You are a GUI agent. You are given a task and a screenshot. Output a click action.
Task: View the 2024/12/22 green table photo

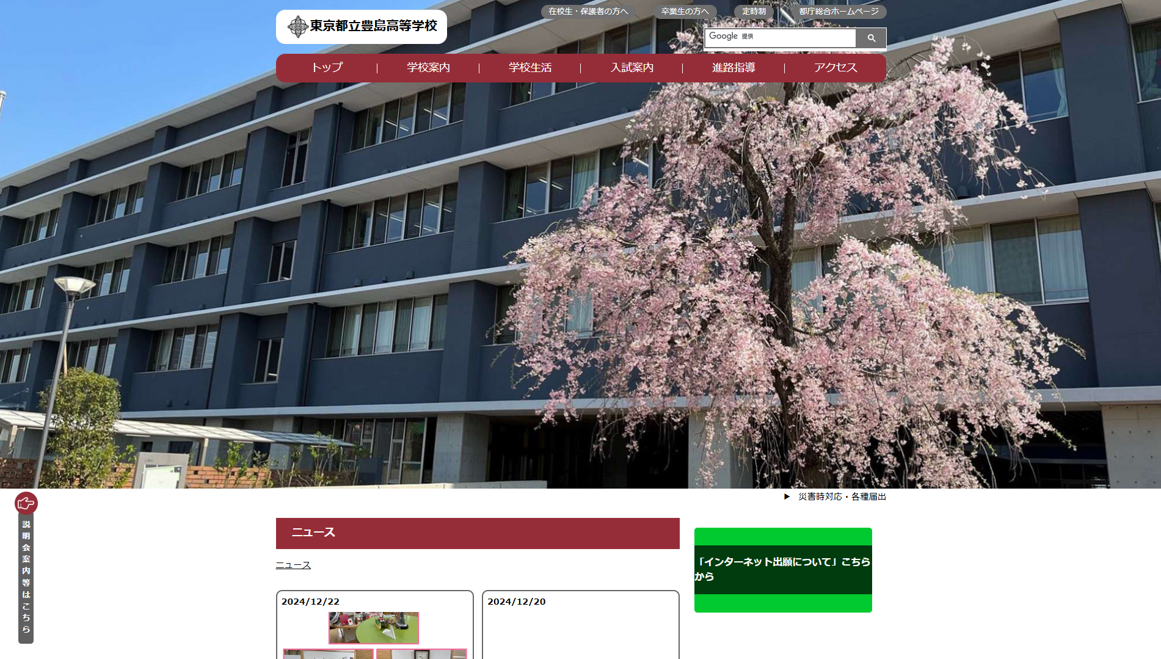pos(374,628)
